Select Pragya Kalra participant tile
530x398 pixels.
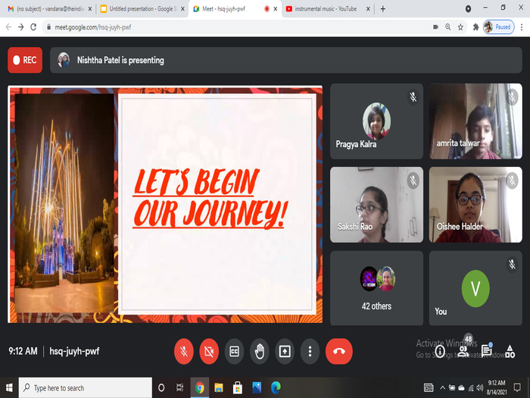click(x=376, y=121)
